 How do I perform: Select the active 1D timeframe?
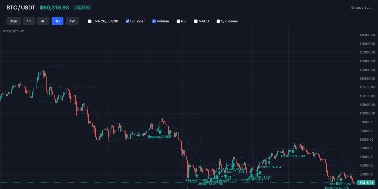click(x=58, y=21)
